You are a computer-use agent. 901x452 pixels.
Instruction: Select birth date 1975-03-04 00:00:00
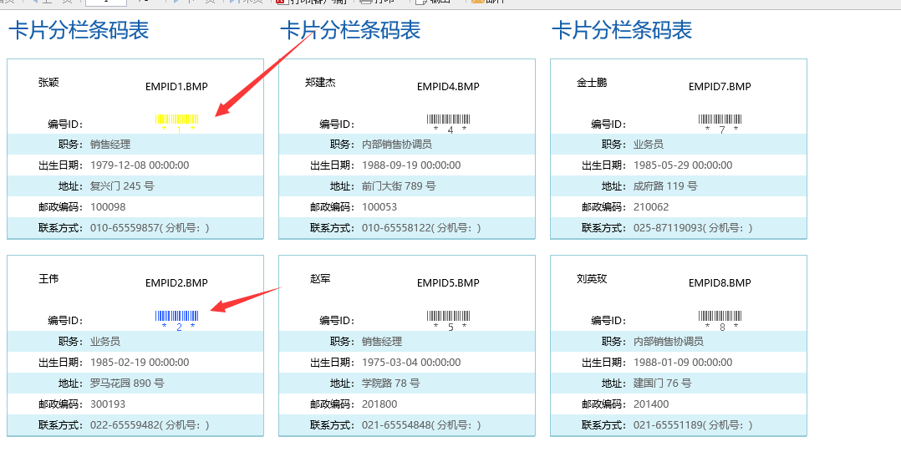tap(411, 363)
